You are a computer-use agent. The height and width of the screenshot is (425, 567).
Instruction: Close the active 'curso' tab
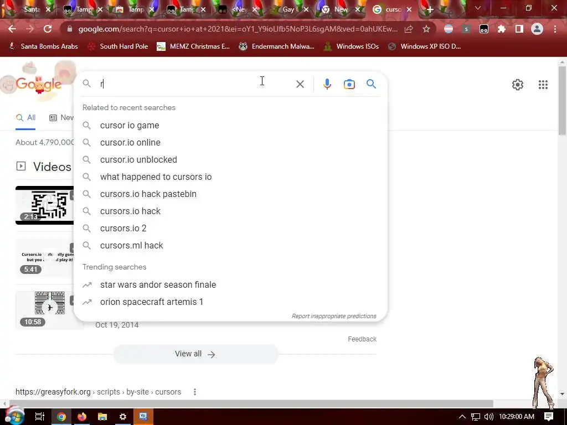(409, 10)
